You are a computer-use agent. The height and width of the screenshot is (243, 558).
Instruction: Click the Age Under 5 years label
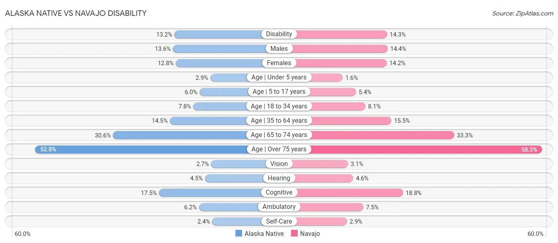[x=279, y=77]
